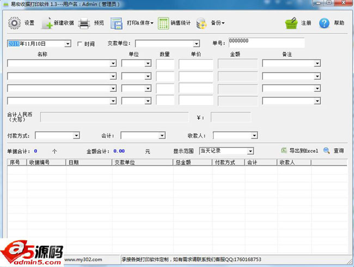Viewport: 354px width, 267px height.
Task: Click the 销售统计 label
Action: (180, 23)
